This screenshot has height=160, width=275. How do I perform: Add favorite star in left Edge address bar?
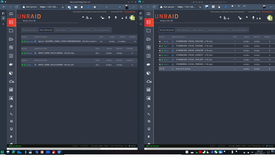tap(62, 7)
